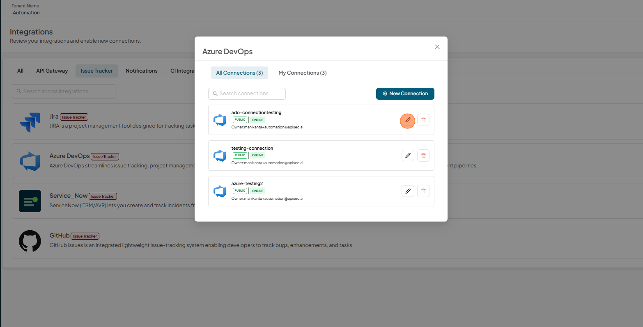
Task: Click GitHub Issues description text
Action: coord(201,245)
